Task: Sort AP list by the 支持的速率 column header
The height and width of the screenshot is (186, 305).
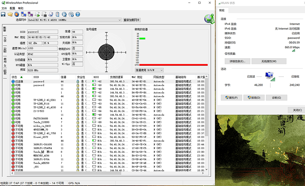Action: point(119,77)
